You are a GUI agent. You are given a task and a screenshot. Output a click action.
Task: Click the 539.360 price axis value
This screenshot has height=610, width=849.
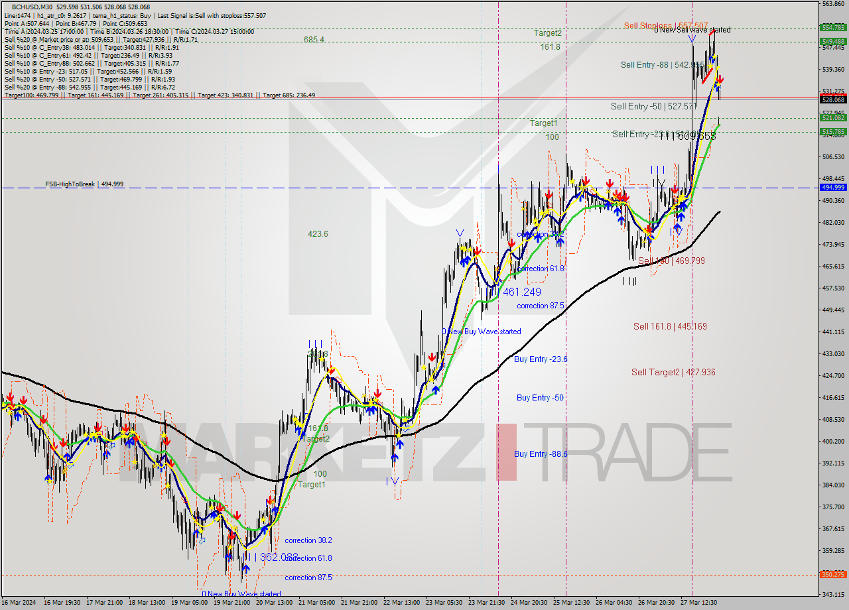coord(833,69)
